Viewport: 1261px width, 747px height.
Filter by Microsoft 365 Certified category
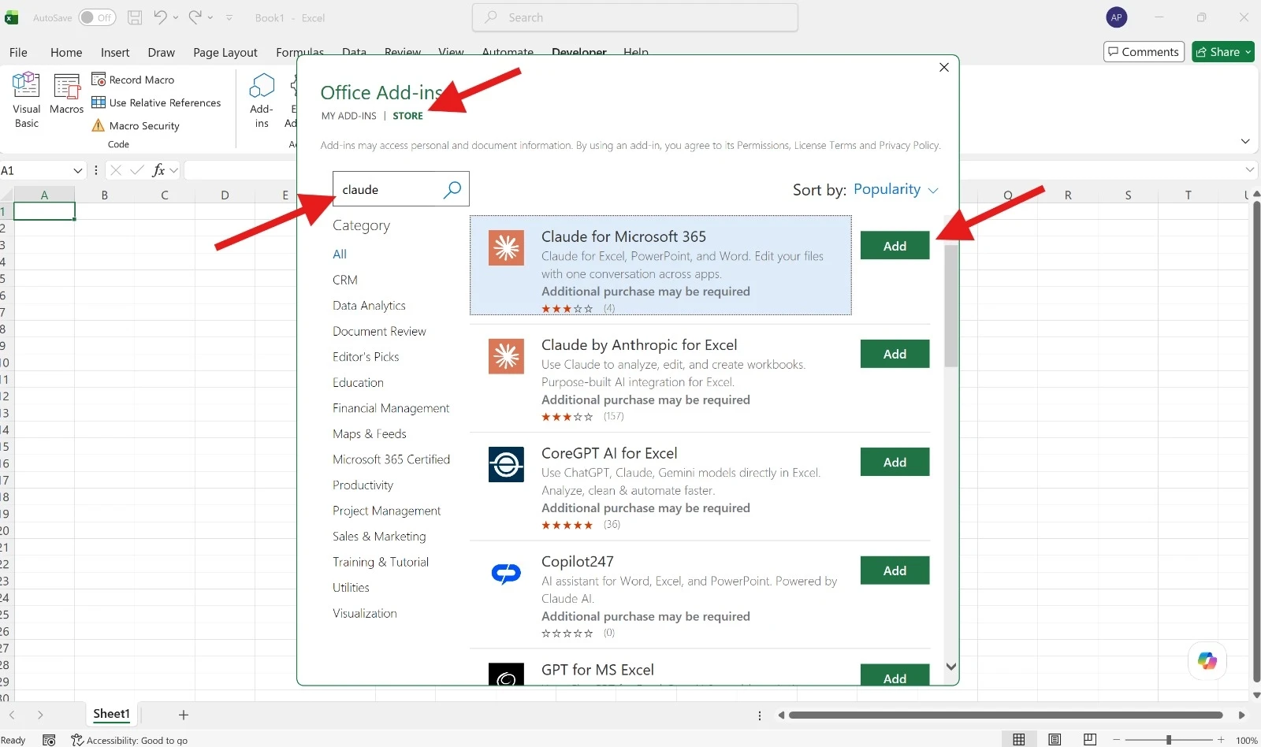pos(391,459)
